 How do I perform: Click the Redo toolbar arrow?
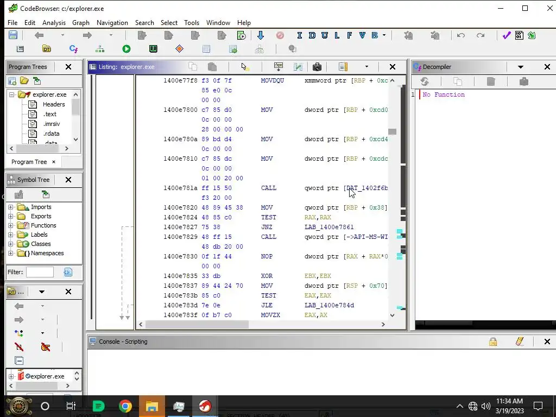coord(481,35)
